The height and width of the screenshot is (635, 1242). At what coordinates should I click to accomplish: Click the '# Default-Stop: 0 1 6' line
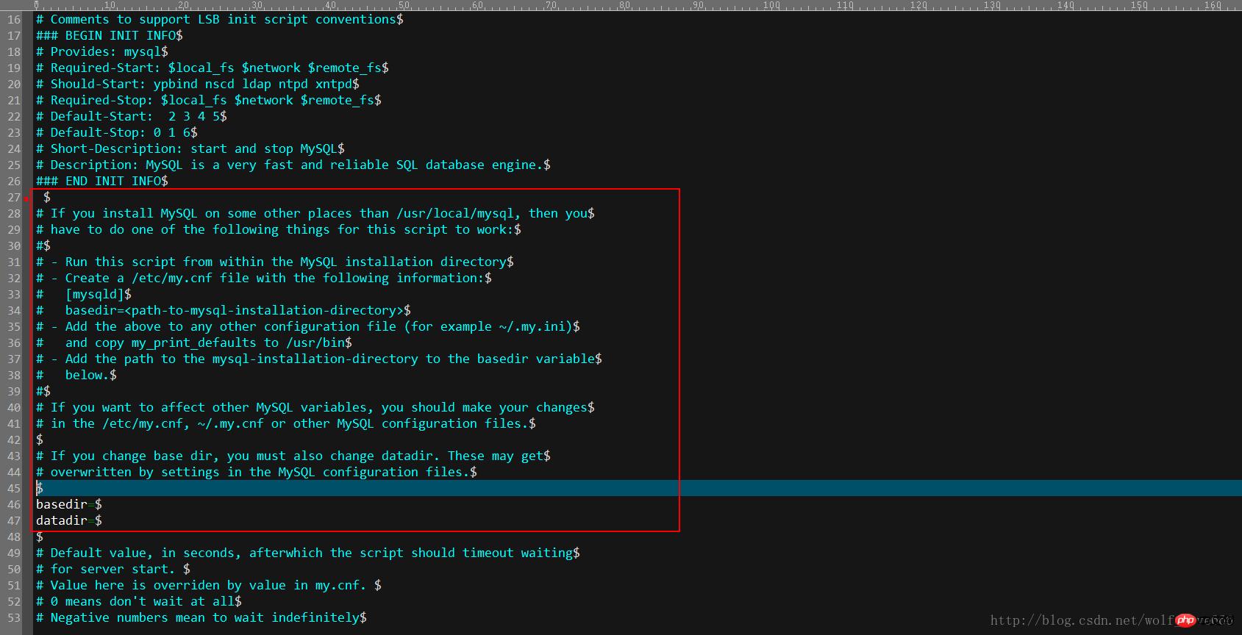[x=117, y=132]
